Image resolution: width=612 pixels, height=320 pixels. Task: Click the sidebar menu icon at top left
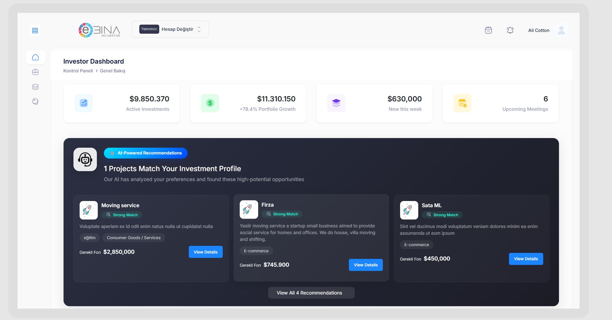point(35,30)
